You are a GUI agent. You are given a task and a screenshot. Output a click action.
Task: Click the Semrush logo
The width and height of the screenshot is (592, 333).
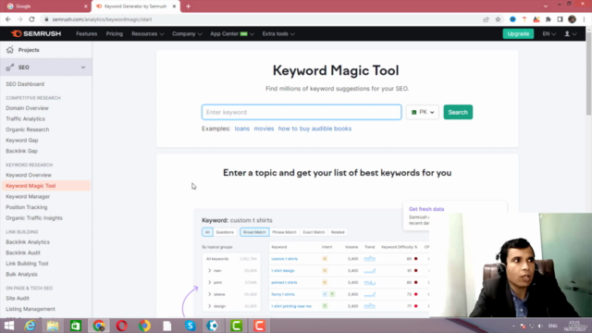pyautogui.click(x=36, y=33)
